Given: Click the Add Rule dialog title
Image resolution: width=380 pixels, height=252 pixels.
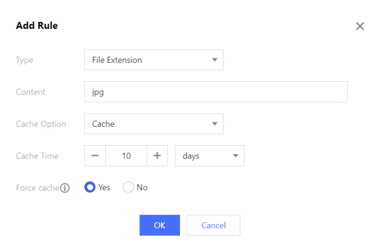Looking at the screenshot, I should click(37, 26).
